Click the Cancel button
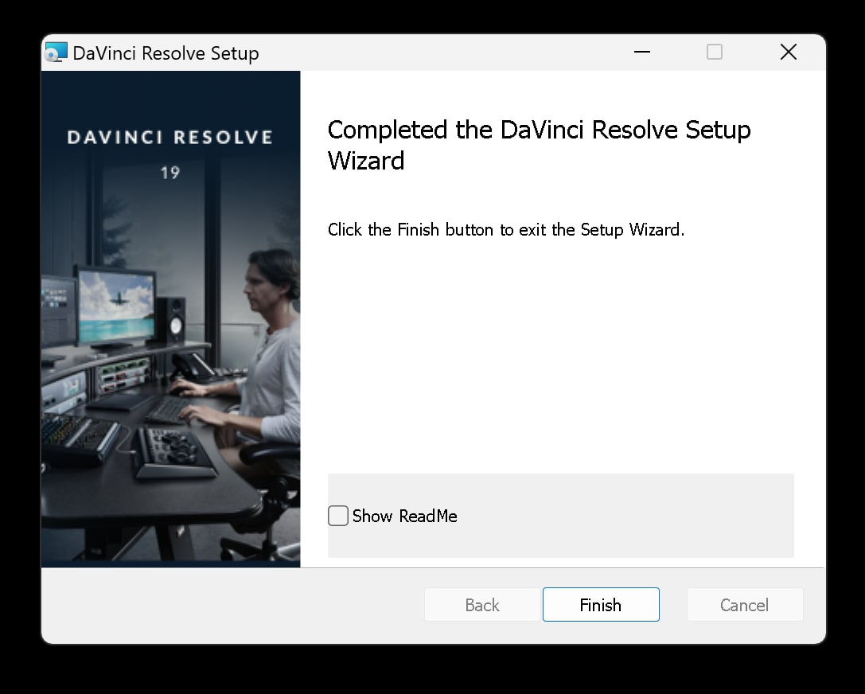The height and width of the screenshot is (694, 865). (745, 605)
